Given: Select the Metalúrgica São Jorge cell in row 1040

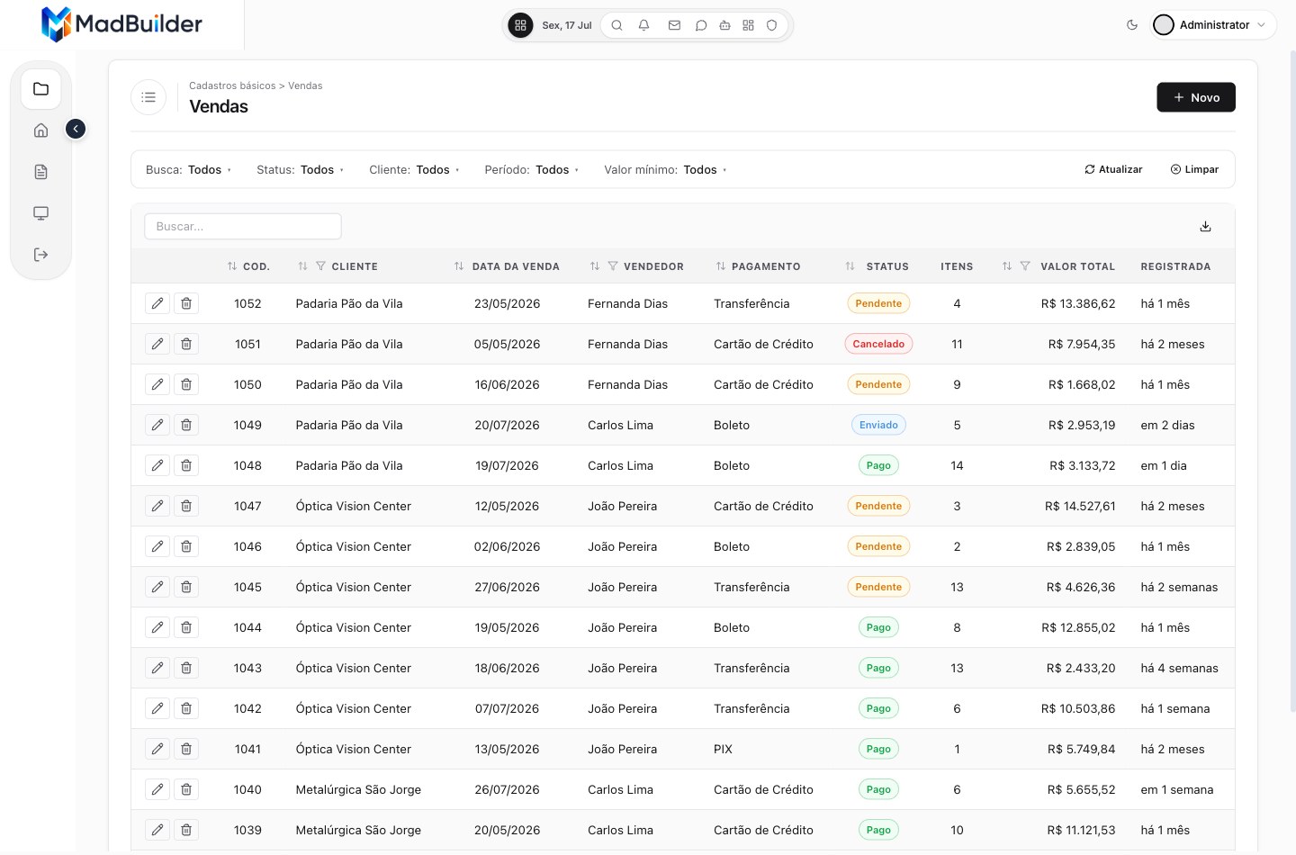Looking at the screenshot, I should tap(358, 789).
